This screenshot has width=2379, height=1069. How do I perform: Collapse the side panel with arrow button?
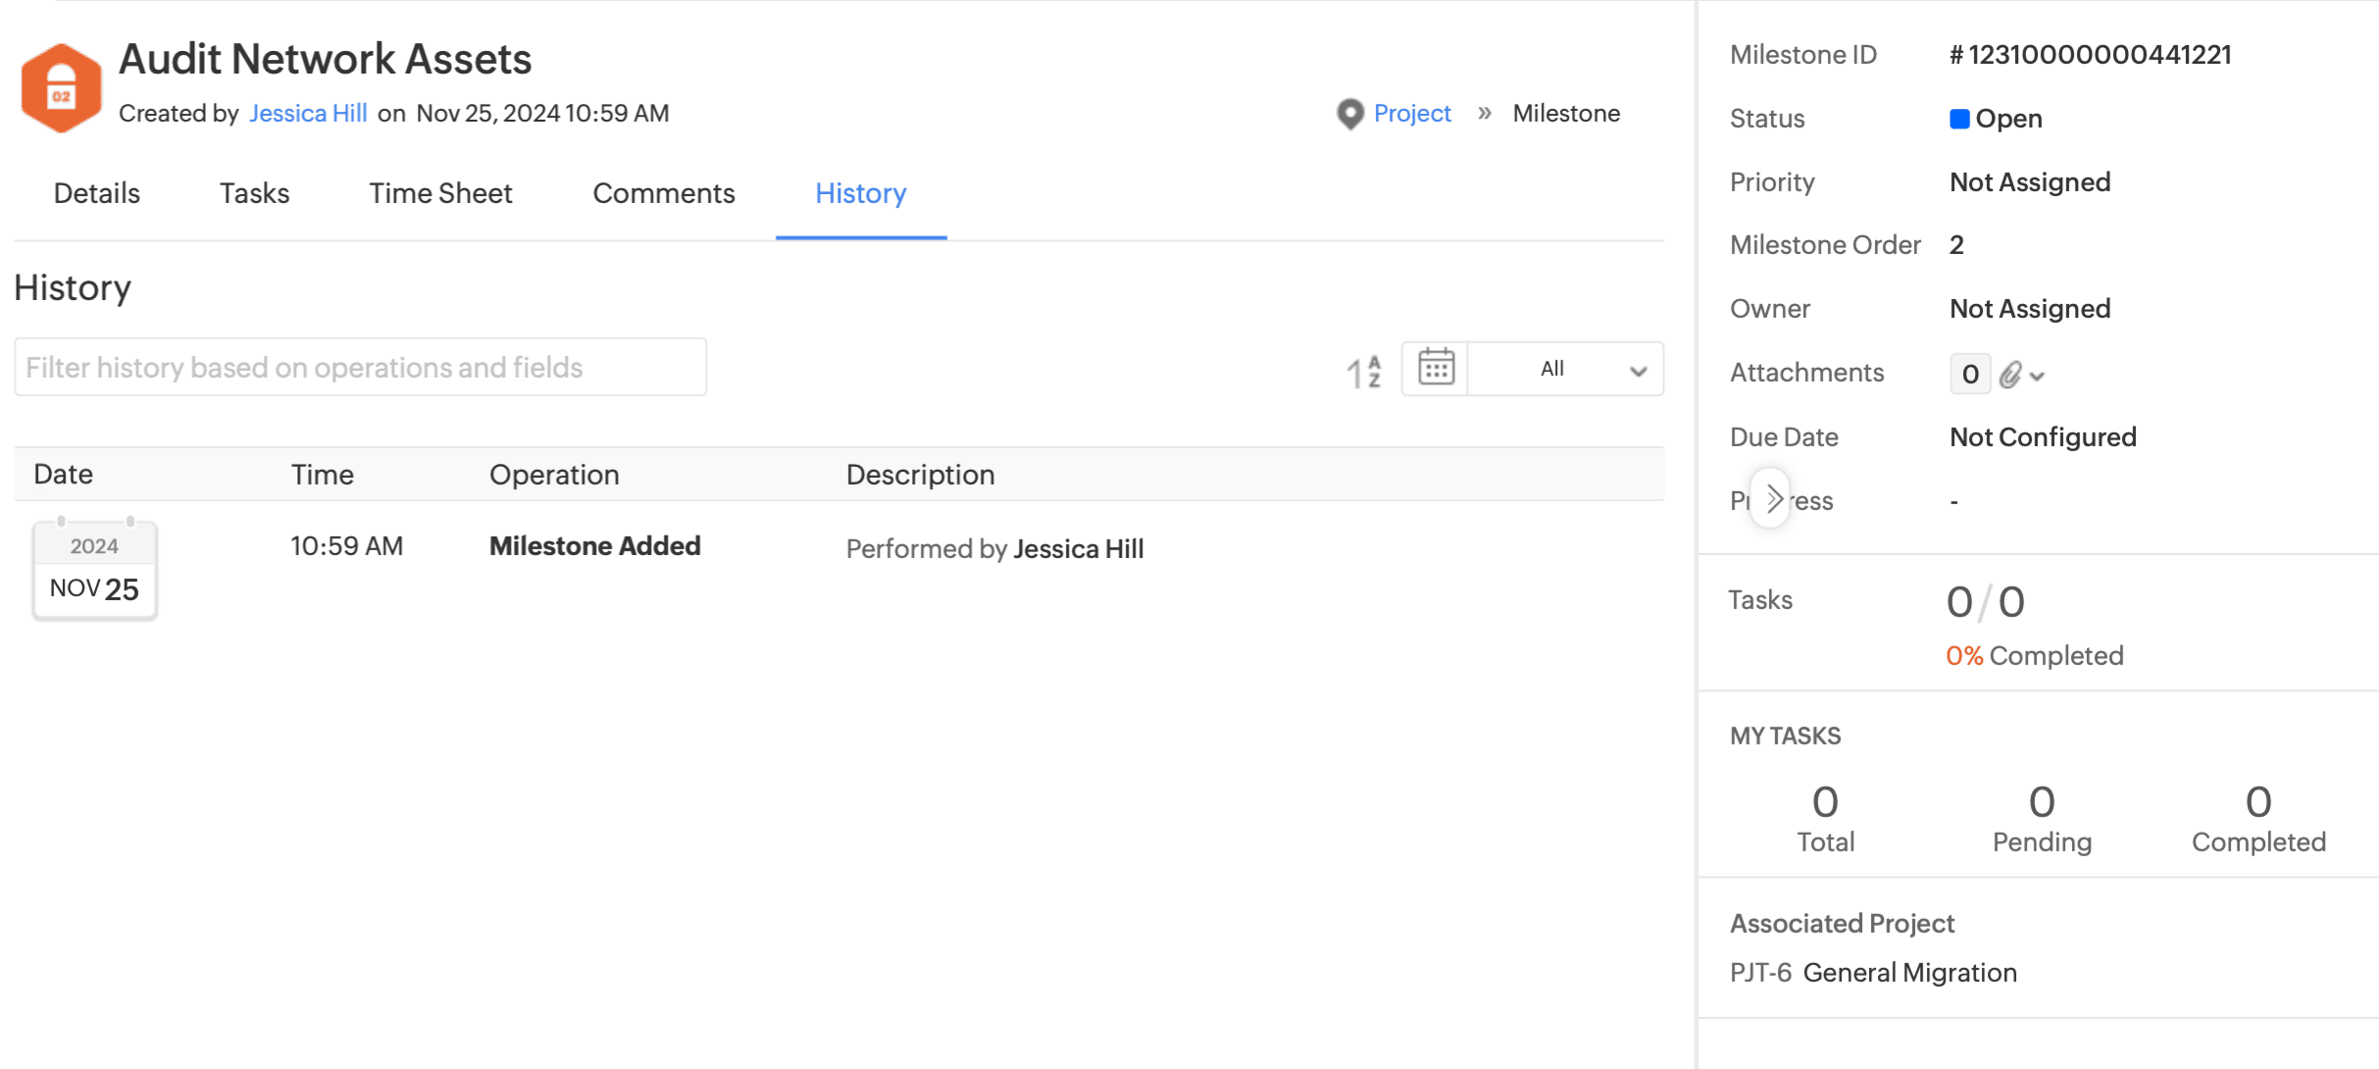point(1772,499)
